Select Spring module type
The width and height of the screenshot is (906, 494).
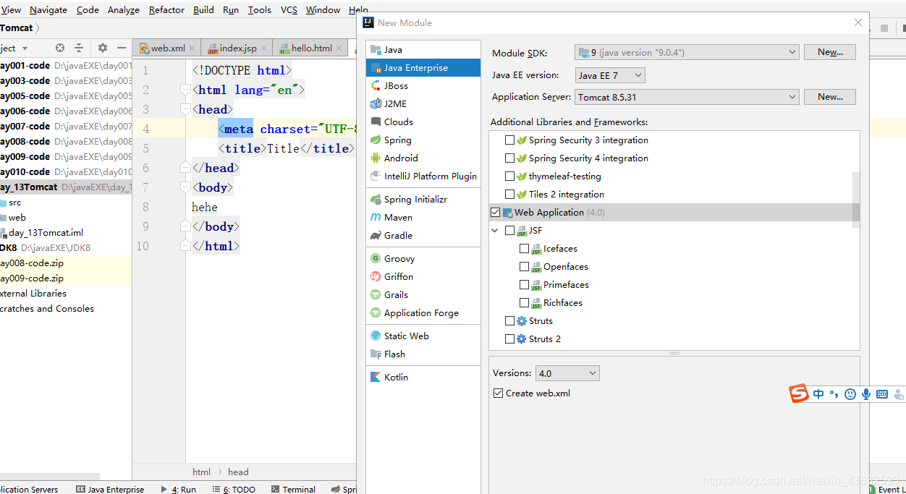click(423, 140)
